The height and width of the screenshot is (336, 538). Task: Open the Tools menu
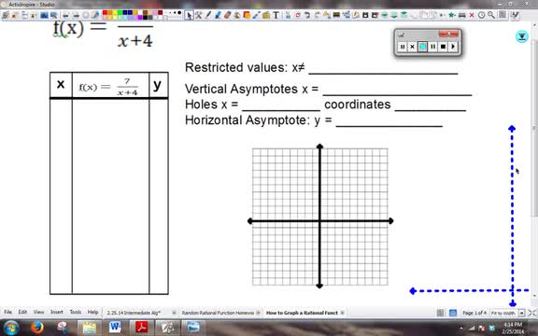point(76,312)
